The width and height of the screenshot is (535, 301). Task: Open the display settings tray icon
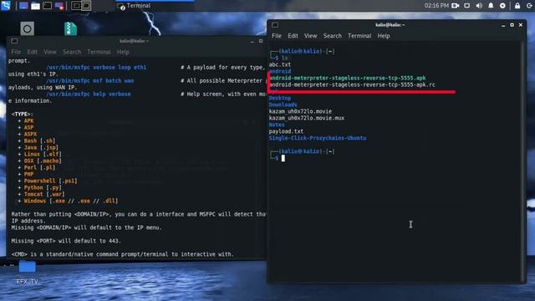467,6
